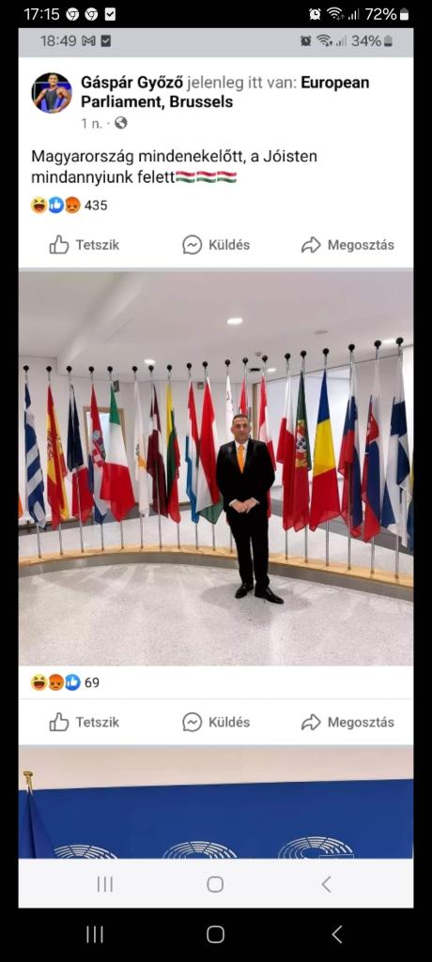Tap the inner recent apps navigation button
This screenshot has width=432, height=962.
(105, 884)
